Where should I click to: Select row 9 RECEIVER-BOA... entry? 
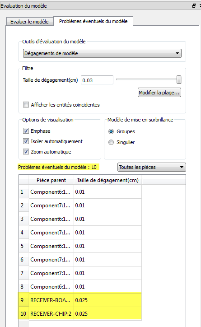51,300
